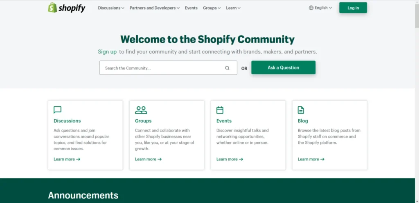The image size is (419, 203).
Task: Click the OR text beside search
Action: pyautogui.click(x=244, y=69)
